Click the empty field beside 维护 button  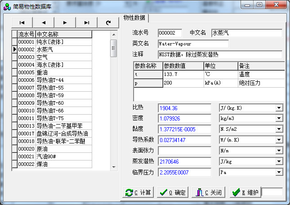[272, 192]
